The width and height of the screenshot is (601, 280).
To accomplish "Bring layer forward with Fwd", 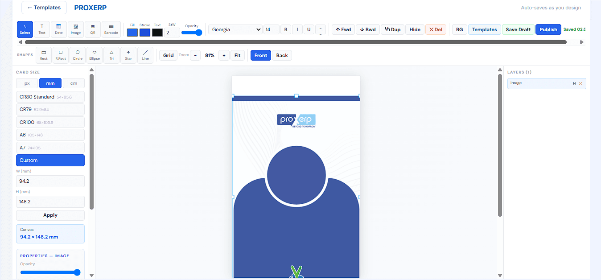I will click(343, 29).
